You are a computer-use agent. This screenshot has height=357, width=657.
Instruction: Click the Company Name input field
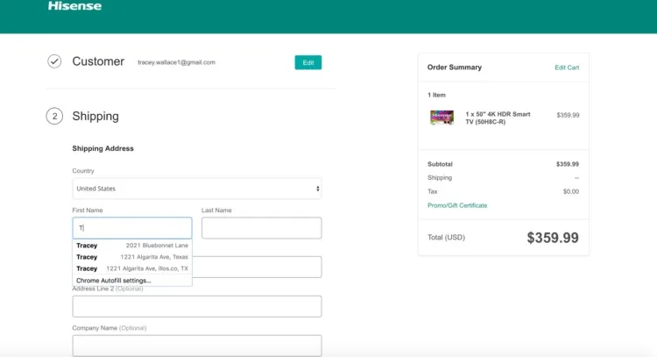pyautogui.click(x=197, y=346)
